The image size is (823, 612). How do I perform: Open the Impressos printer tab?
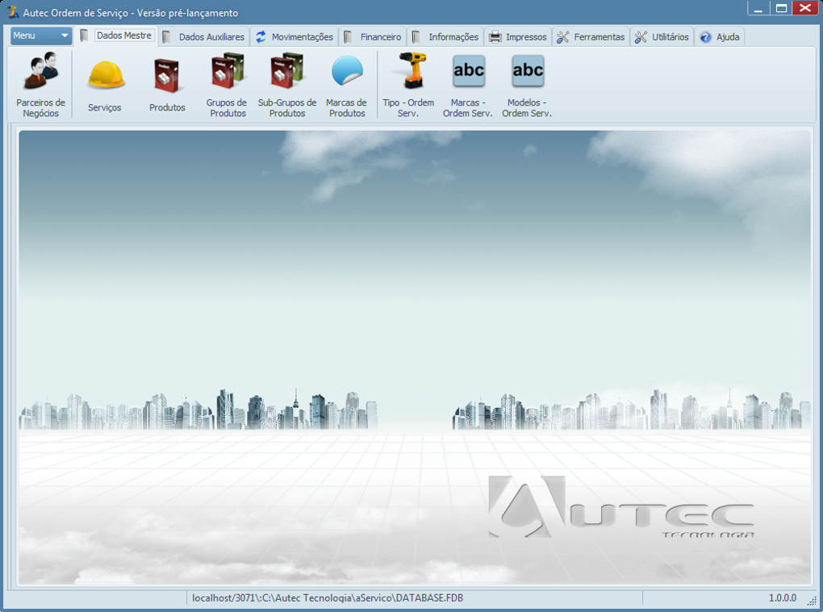pyautogui.click(x=518, y=37)
